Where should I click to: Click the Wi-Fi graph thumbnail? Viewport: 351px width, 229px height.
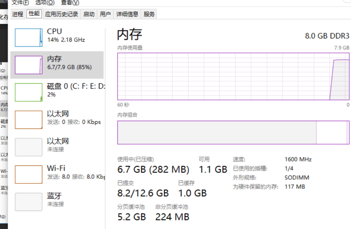coord(28,174)
